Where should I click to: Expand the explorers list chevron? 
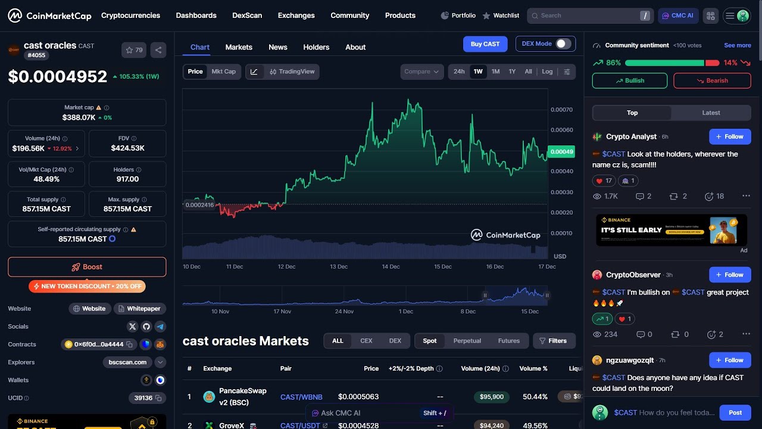click(x=160, y=362)
